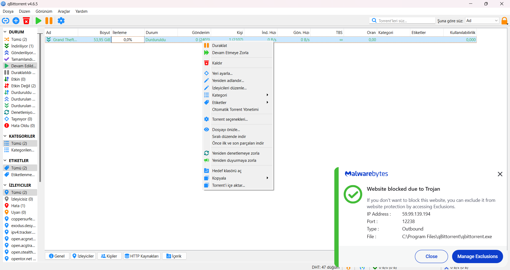The height and width of the screenshot is (270, 510).
Task: Open the 'Şuna göre süz' Ad dropdown
Action: pyautogui.click(x=482, y=21)
